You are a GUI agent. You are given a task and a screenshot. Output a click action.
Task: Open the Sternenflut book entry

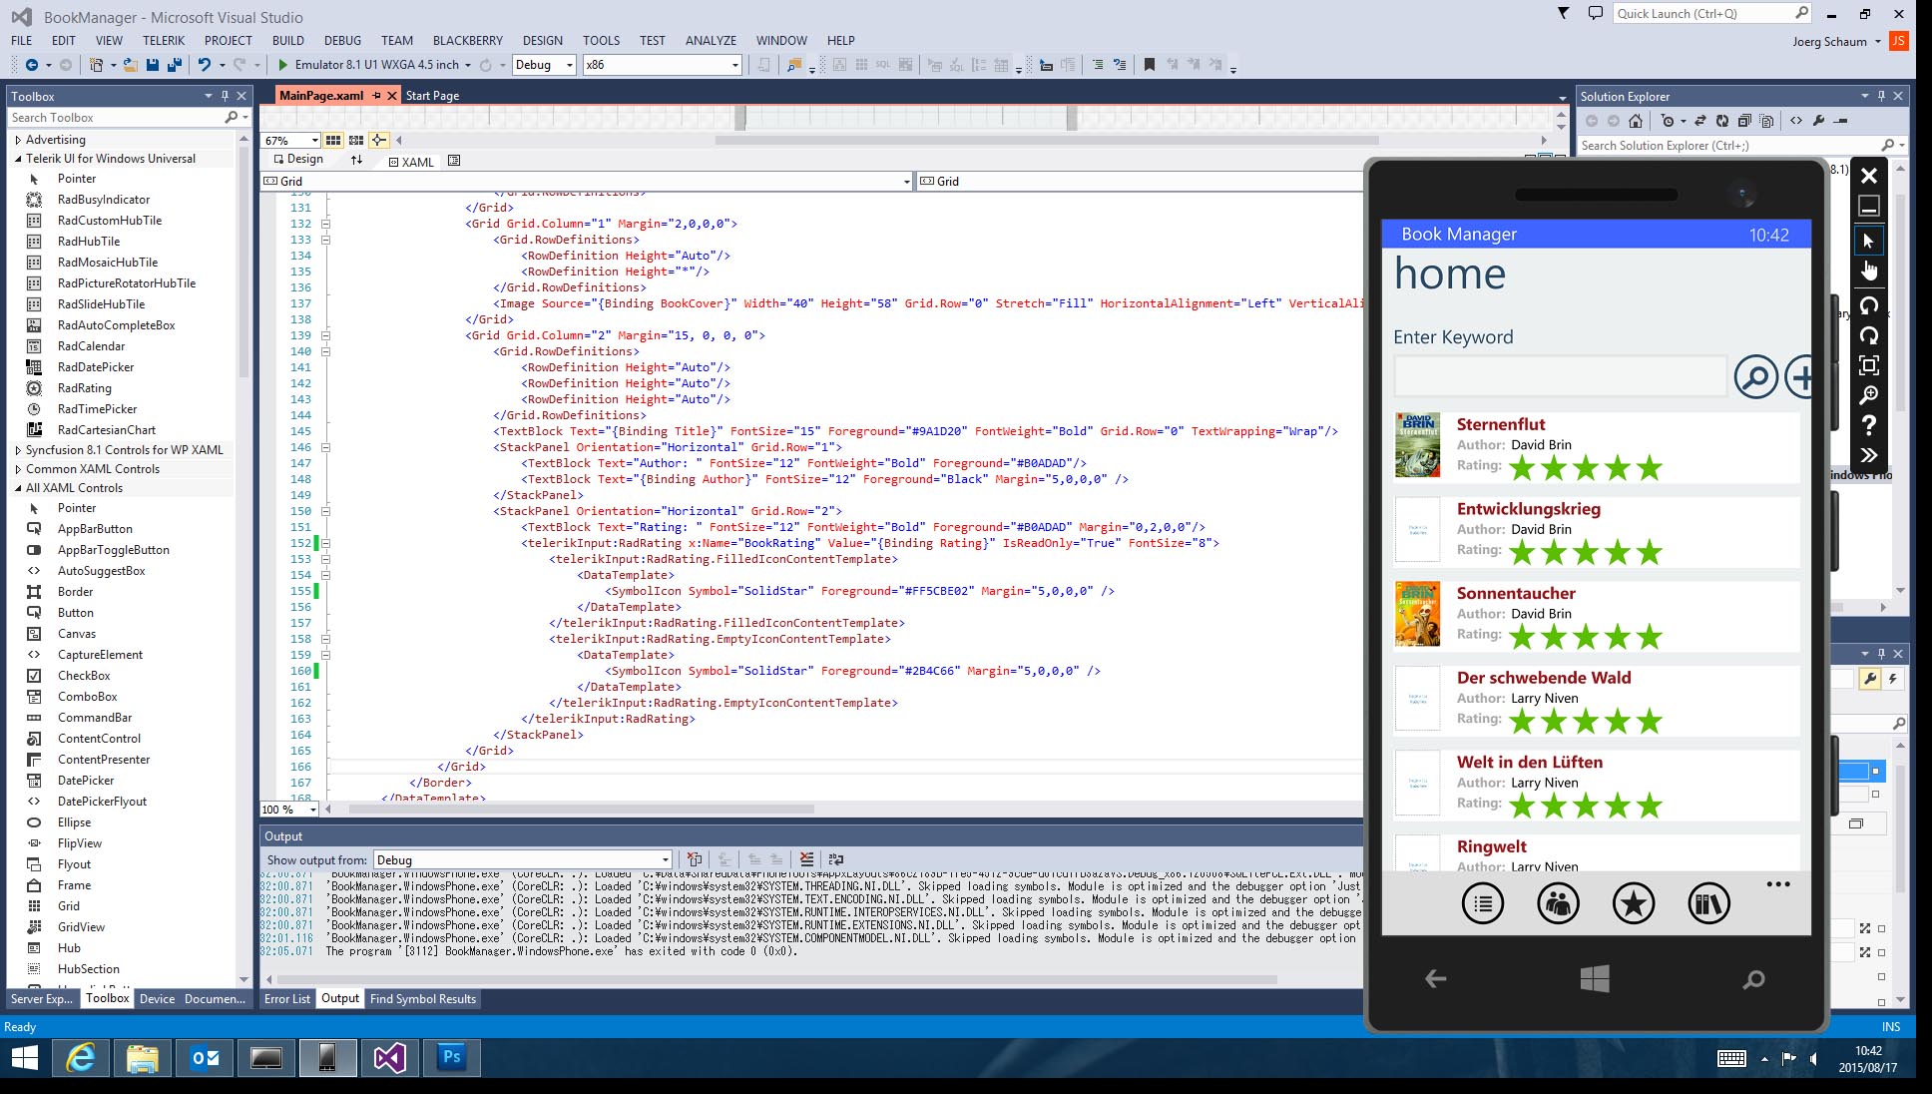click(x=1500, y=424)
